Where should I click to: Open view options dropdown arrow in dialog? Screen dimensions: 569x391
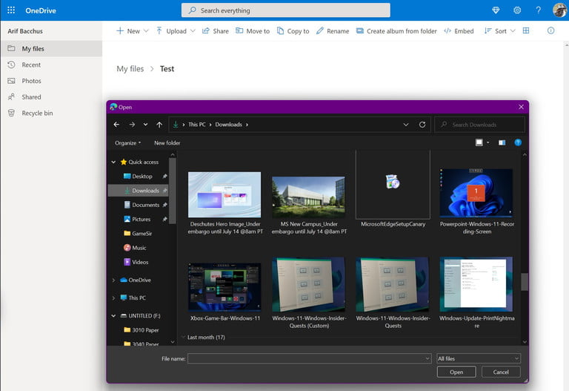pyautogui.click(x=488, y=142)
